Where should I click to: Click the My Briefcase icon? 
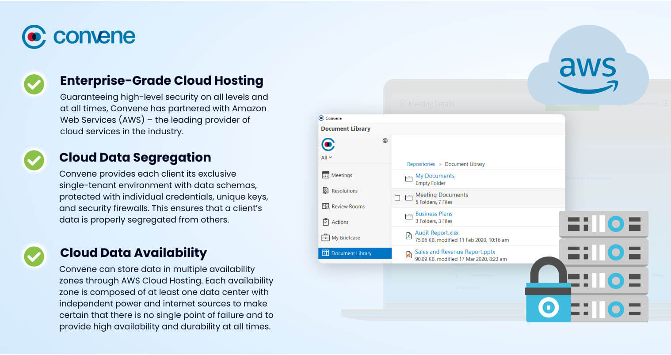325,238
